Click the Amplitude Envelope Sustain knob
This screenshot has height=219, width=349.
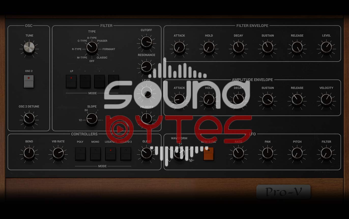(x=268, y=100)
